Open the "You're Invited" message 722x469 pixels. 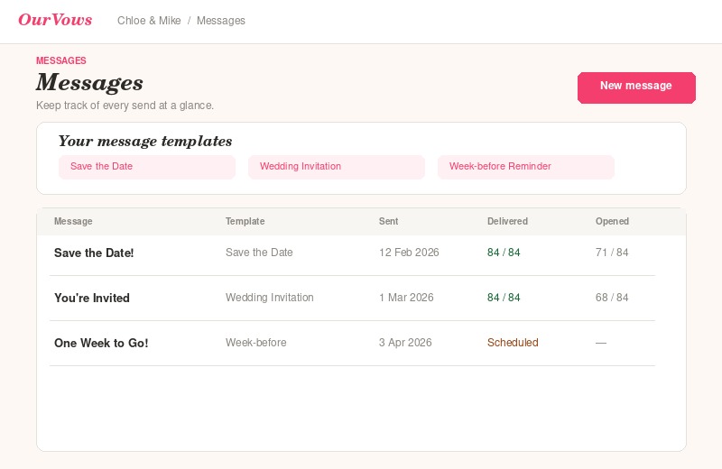(x=92, y=298)
